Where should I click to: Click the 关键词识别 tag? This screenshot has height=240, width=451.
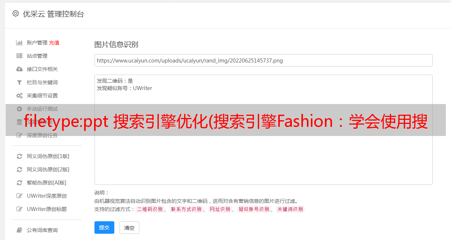tap(290, 209)
